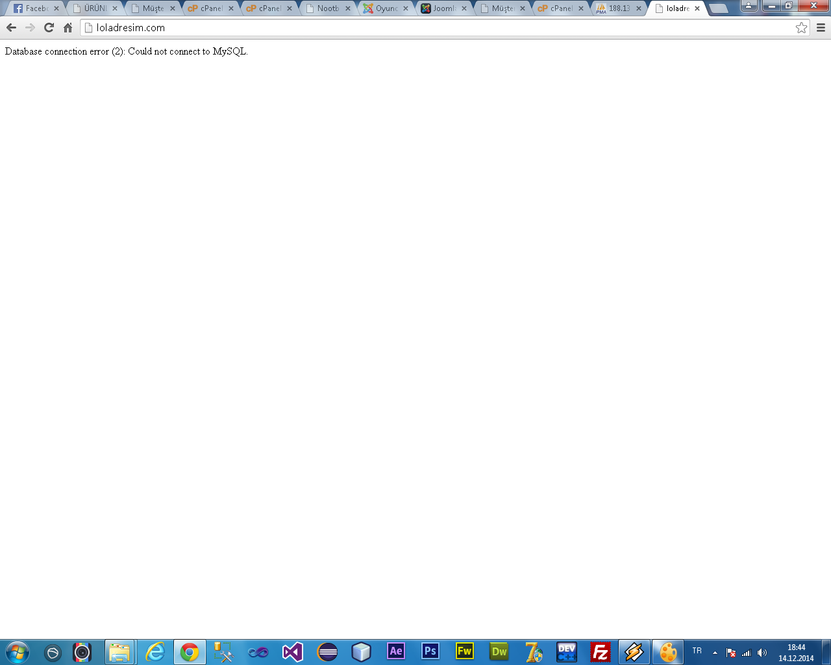Image resolution: width=831 pixels, height=665 pixels.
Task: Switch to the Oyunc tab
Action: tap(386, 8)
